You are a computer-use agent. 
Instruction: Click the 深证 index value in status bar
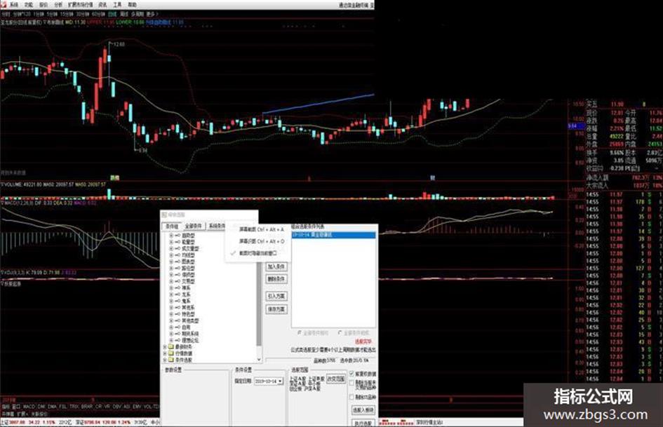pos(92,422)
